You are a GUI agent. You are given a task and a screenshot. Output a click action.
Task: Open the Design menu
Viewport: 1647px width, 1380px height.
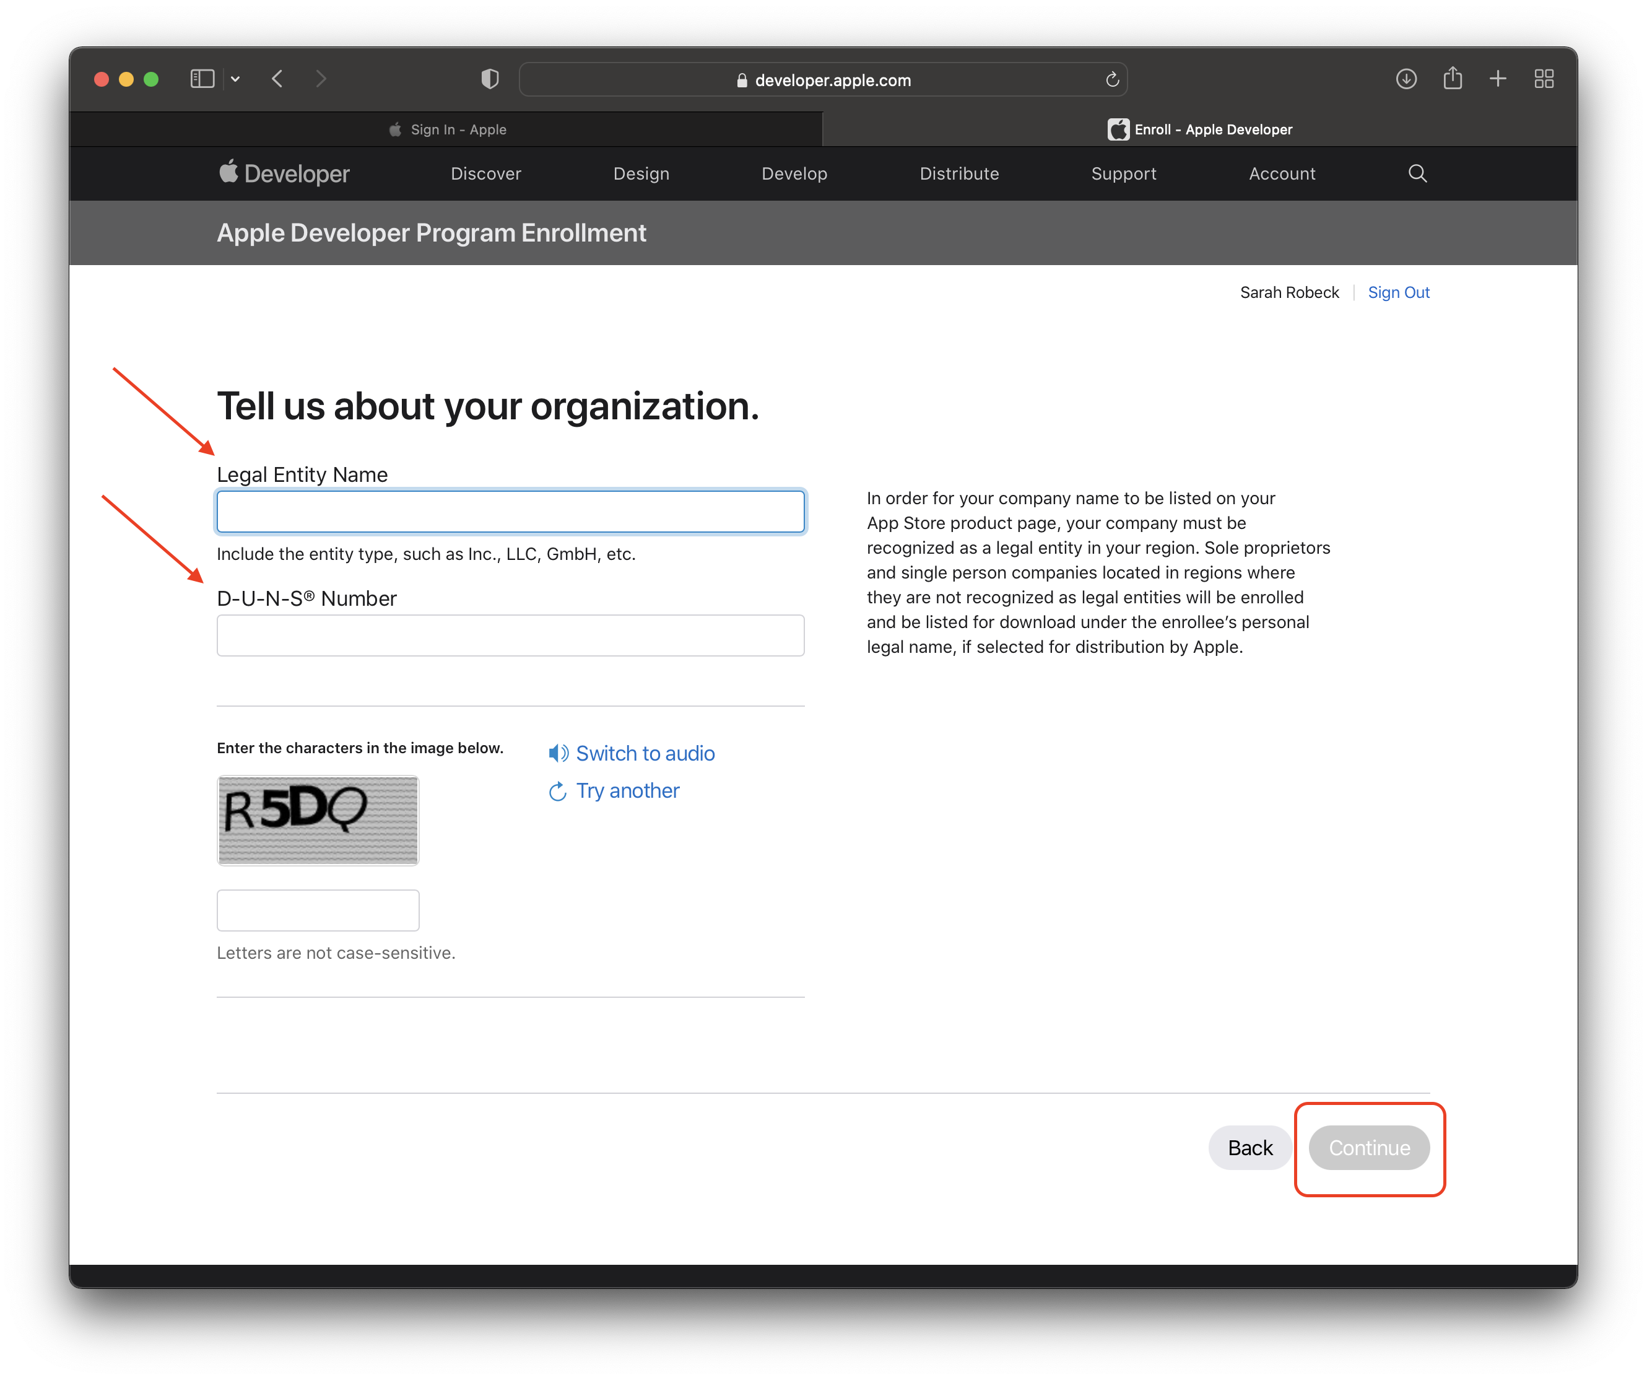tap(641, 174)
